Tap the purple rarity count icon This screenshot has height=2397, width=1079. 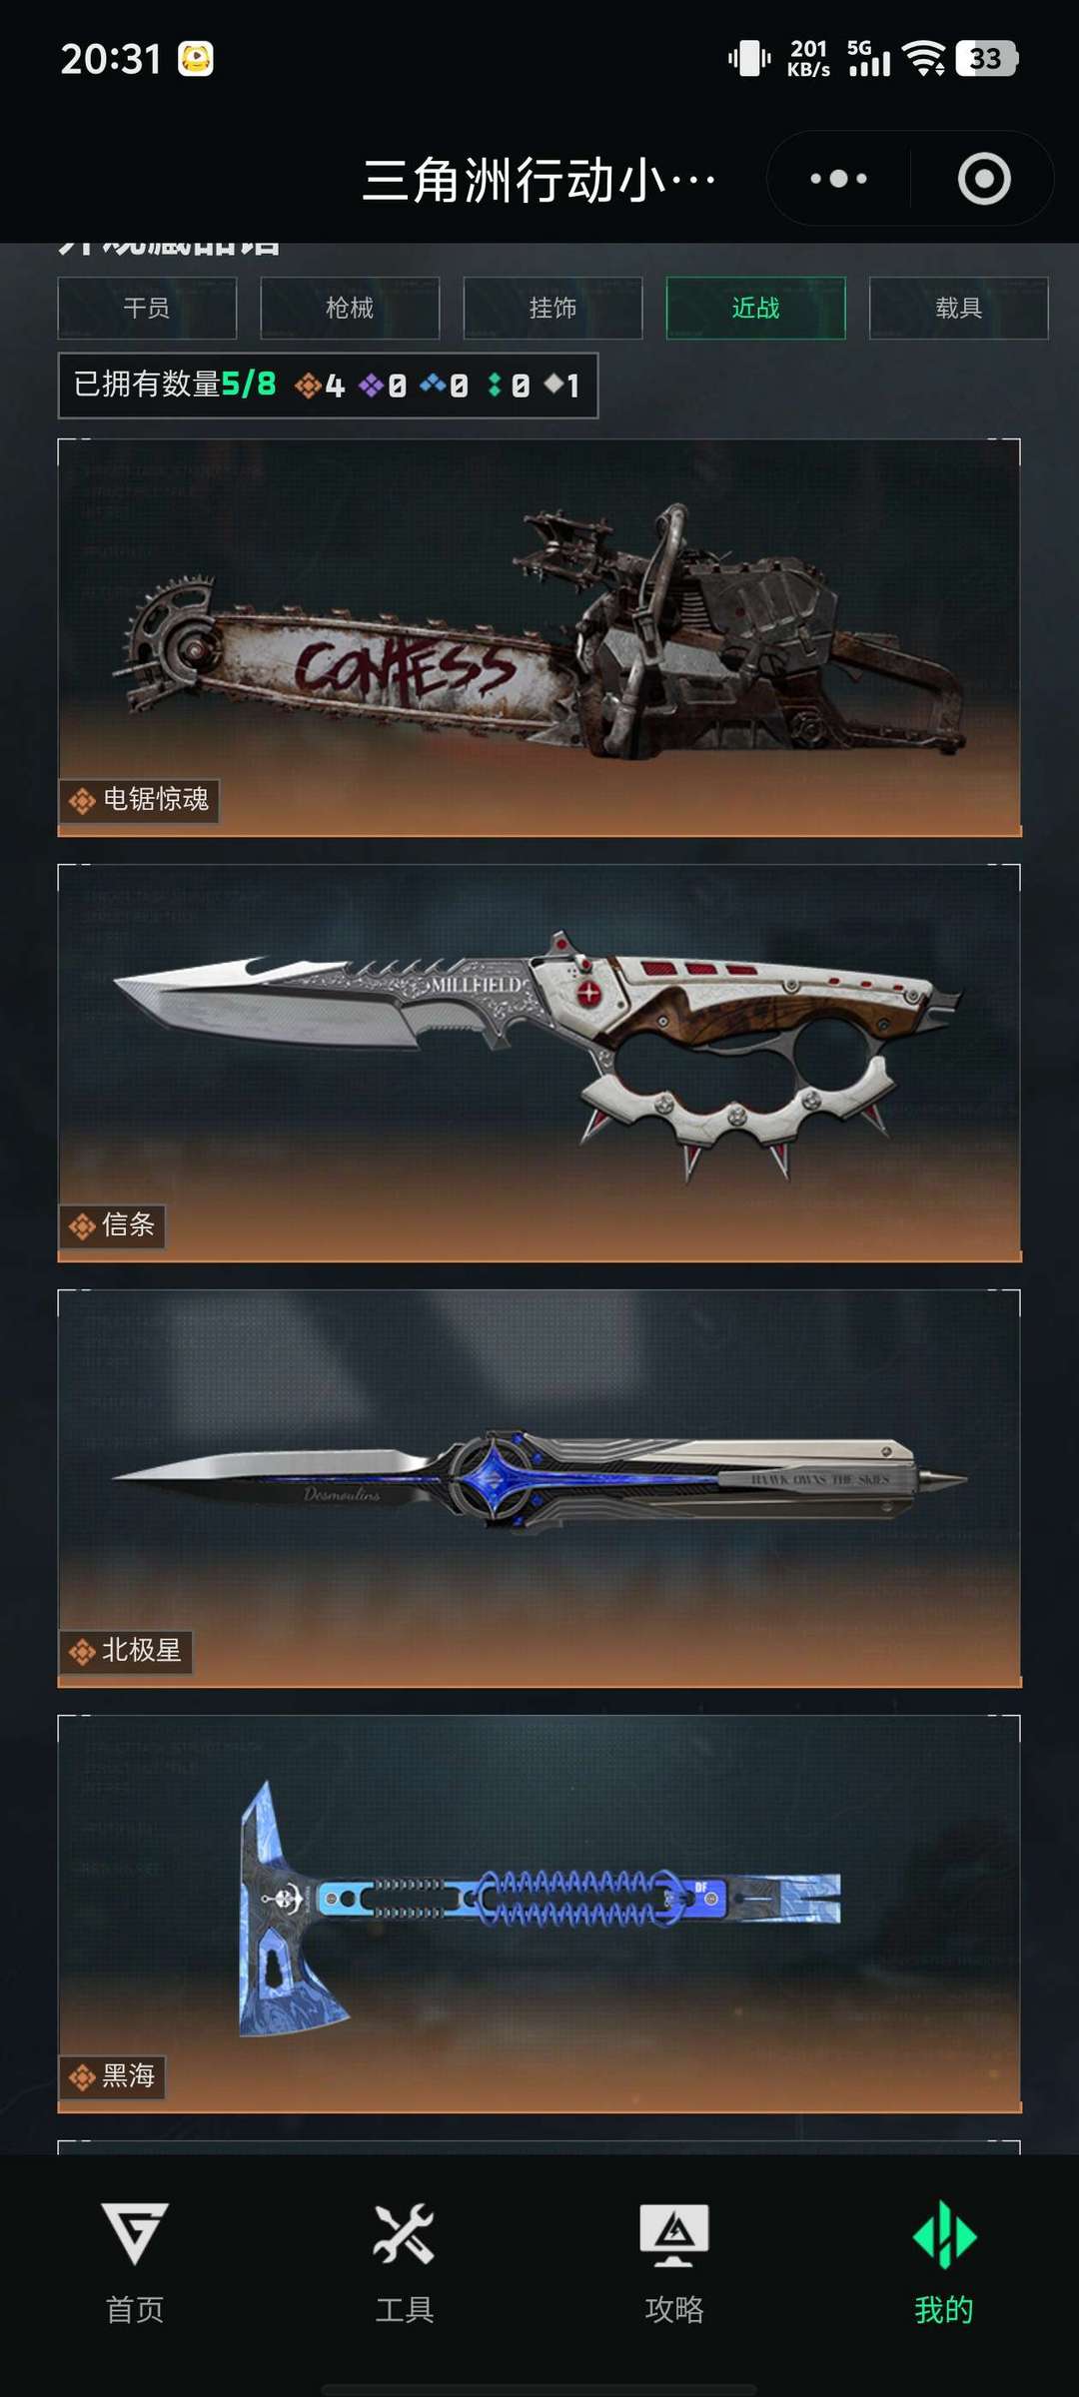coord(371,385)
